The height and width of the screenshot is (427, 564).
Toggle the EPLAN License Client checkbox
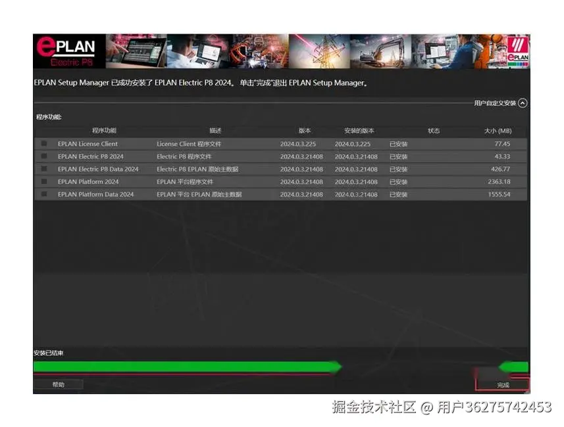[x=44, y=144]
